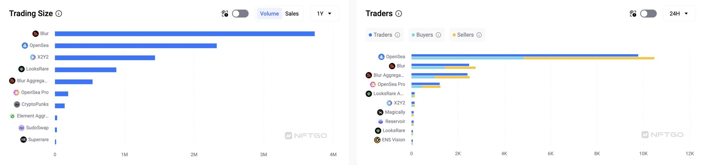Click the OpenSea volume bar in Trading Size
Viewport: 704px width, 165px height.
136,46
